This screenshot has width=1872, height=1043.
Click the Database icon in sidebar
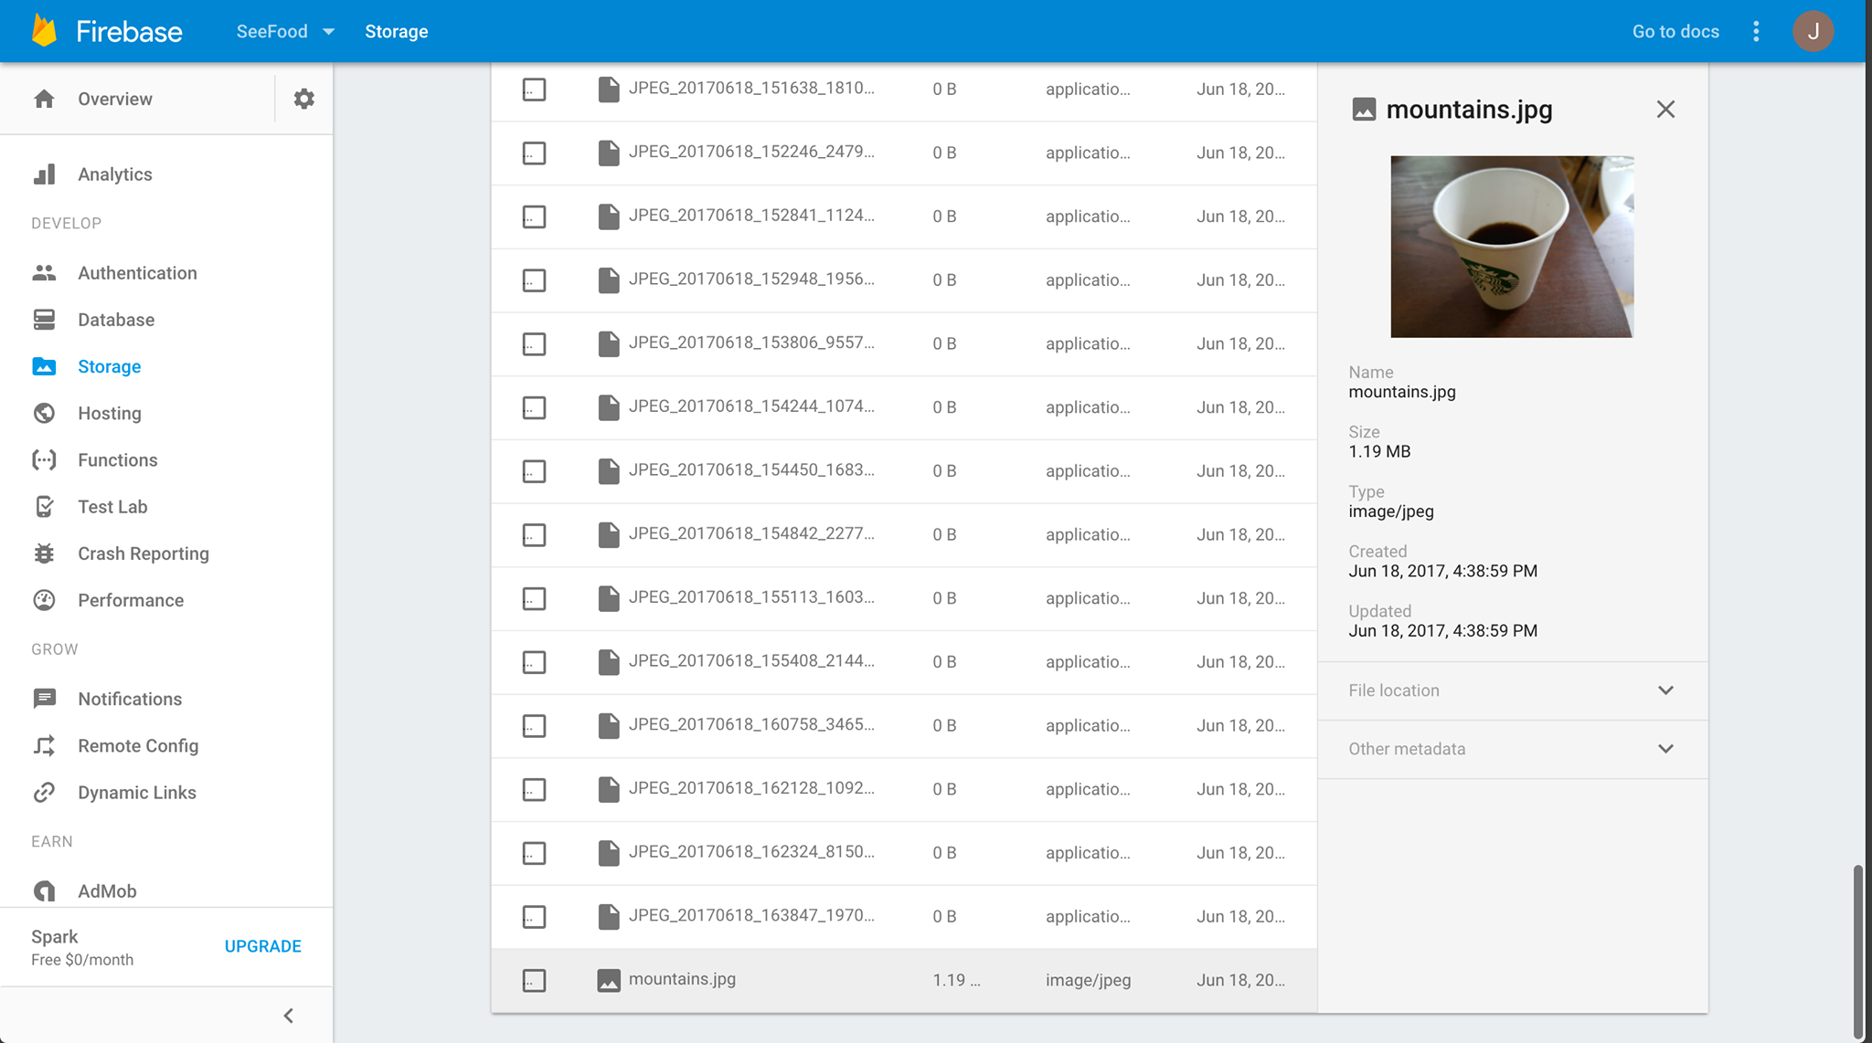(44, 320)
